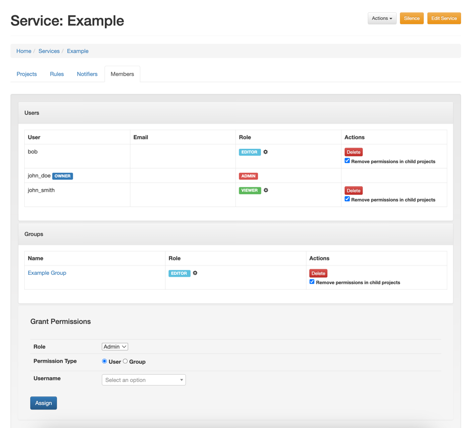472x428 pixels.
Task: Switch to the Rules tab
Action: pos(57,74)
